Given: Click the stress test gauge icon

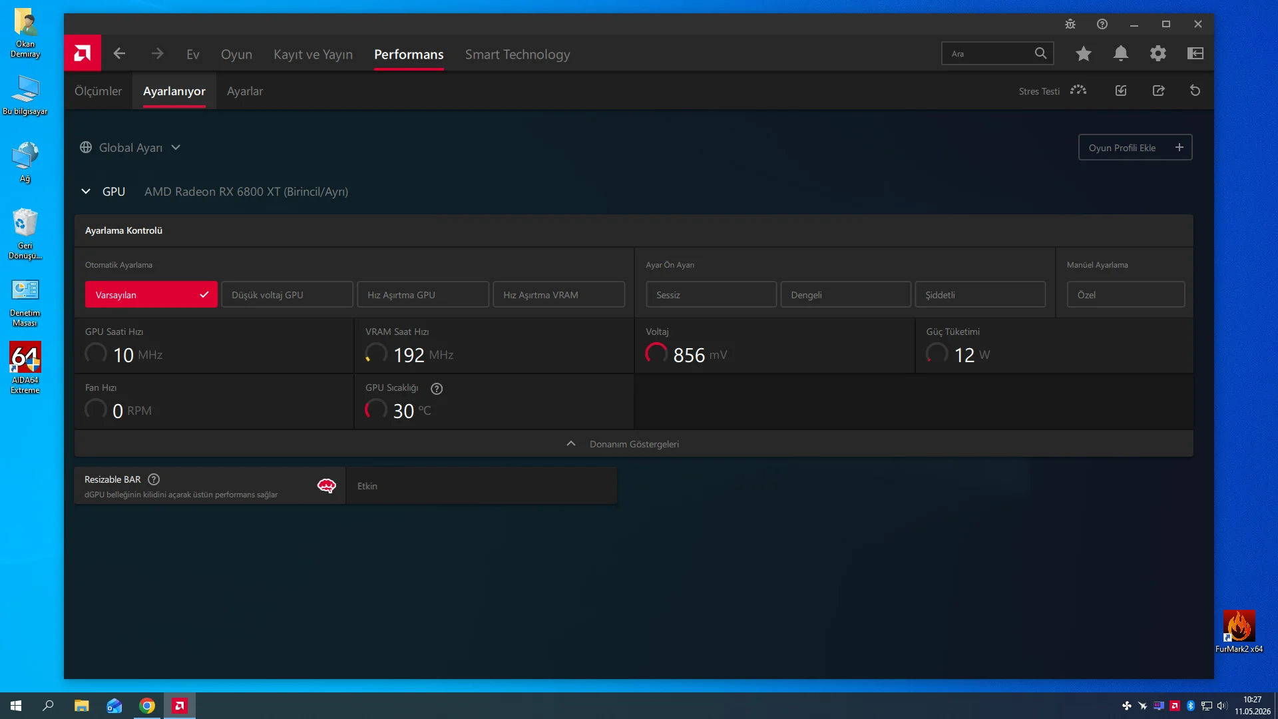Looking at the screenshot, I should click(1078, 91).
